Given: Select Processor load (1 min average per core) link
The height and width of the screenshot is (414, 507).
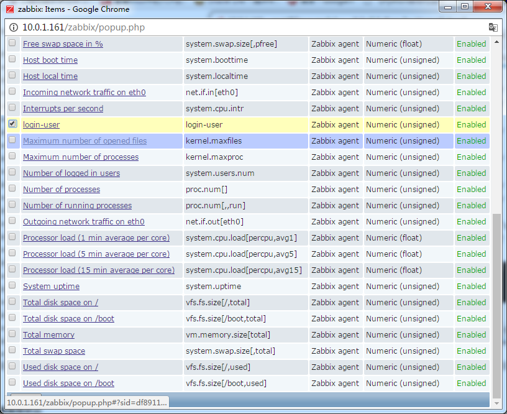Looking at the screenshot, I should (x=96, y=238).
